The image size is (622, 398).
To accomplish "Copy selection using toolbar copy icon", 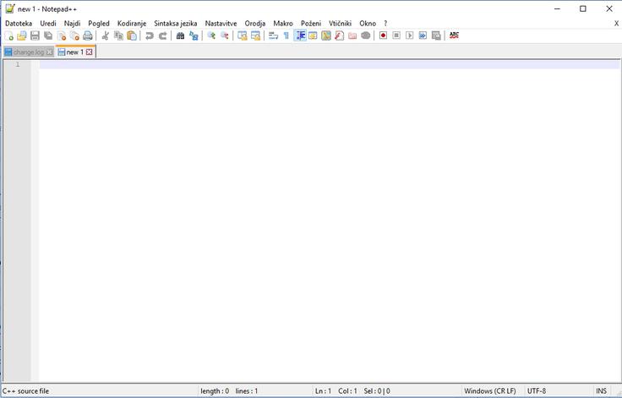I will (118, 35).
